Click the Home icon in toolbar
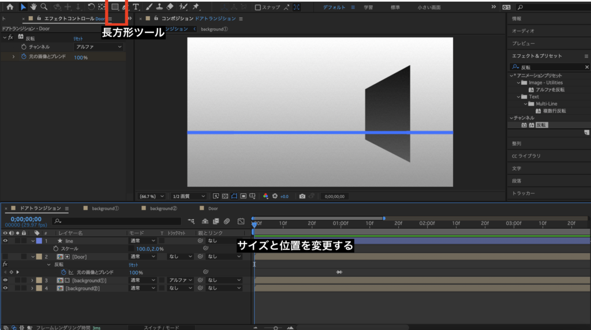This screenshot has height=330, width=591. pos(9,7)
